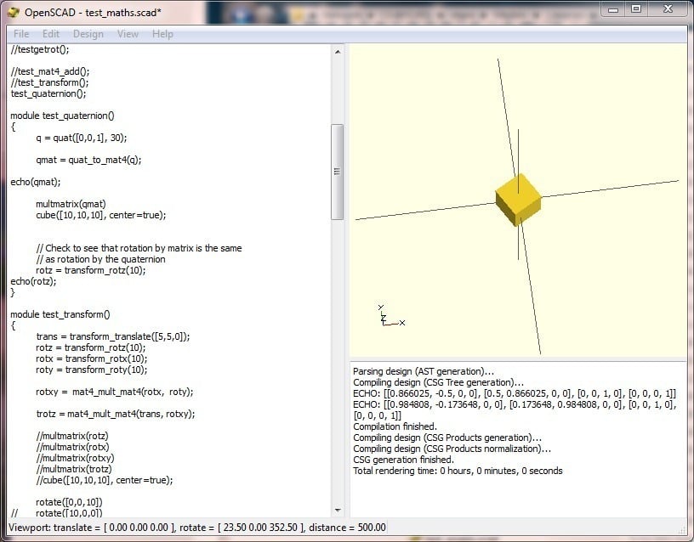The height and width of the screenshot is (542, 694).
Task: Click the editor scrollbar down arrow
Action: tap(337, 510)
